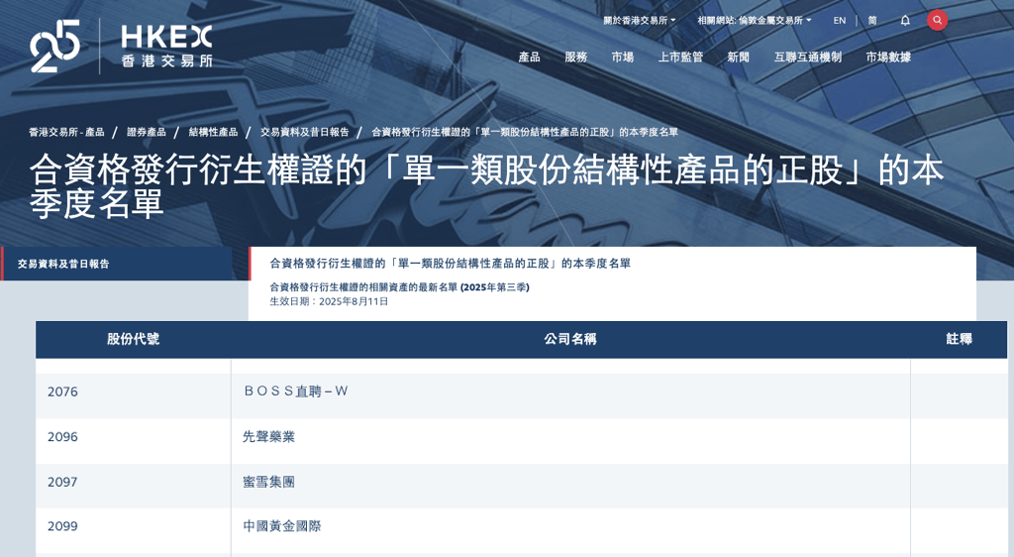Go to 證券產品 breadcrumb
The height and width of the screenshot is (557, 1014).
pos(147,132)
